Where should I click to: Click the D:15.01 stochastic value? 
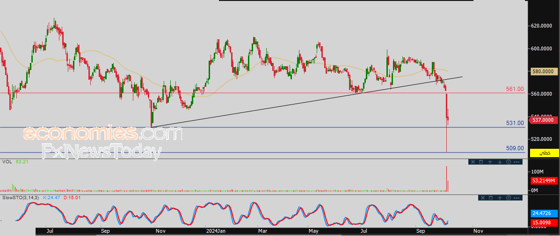73,197
